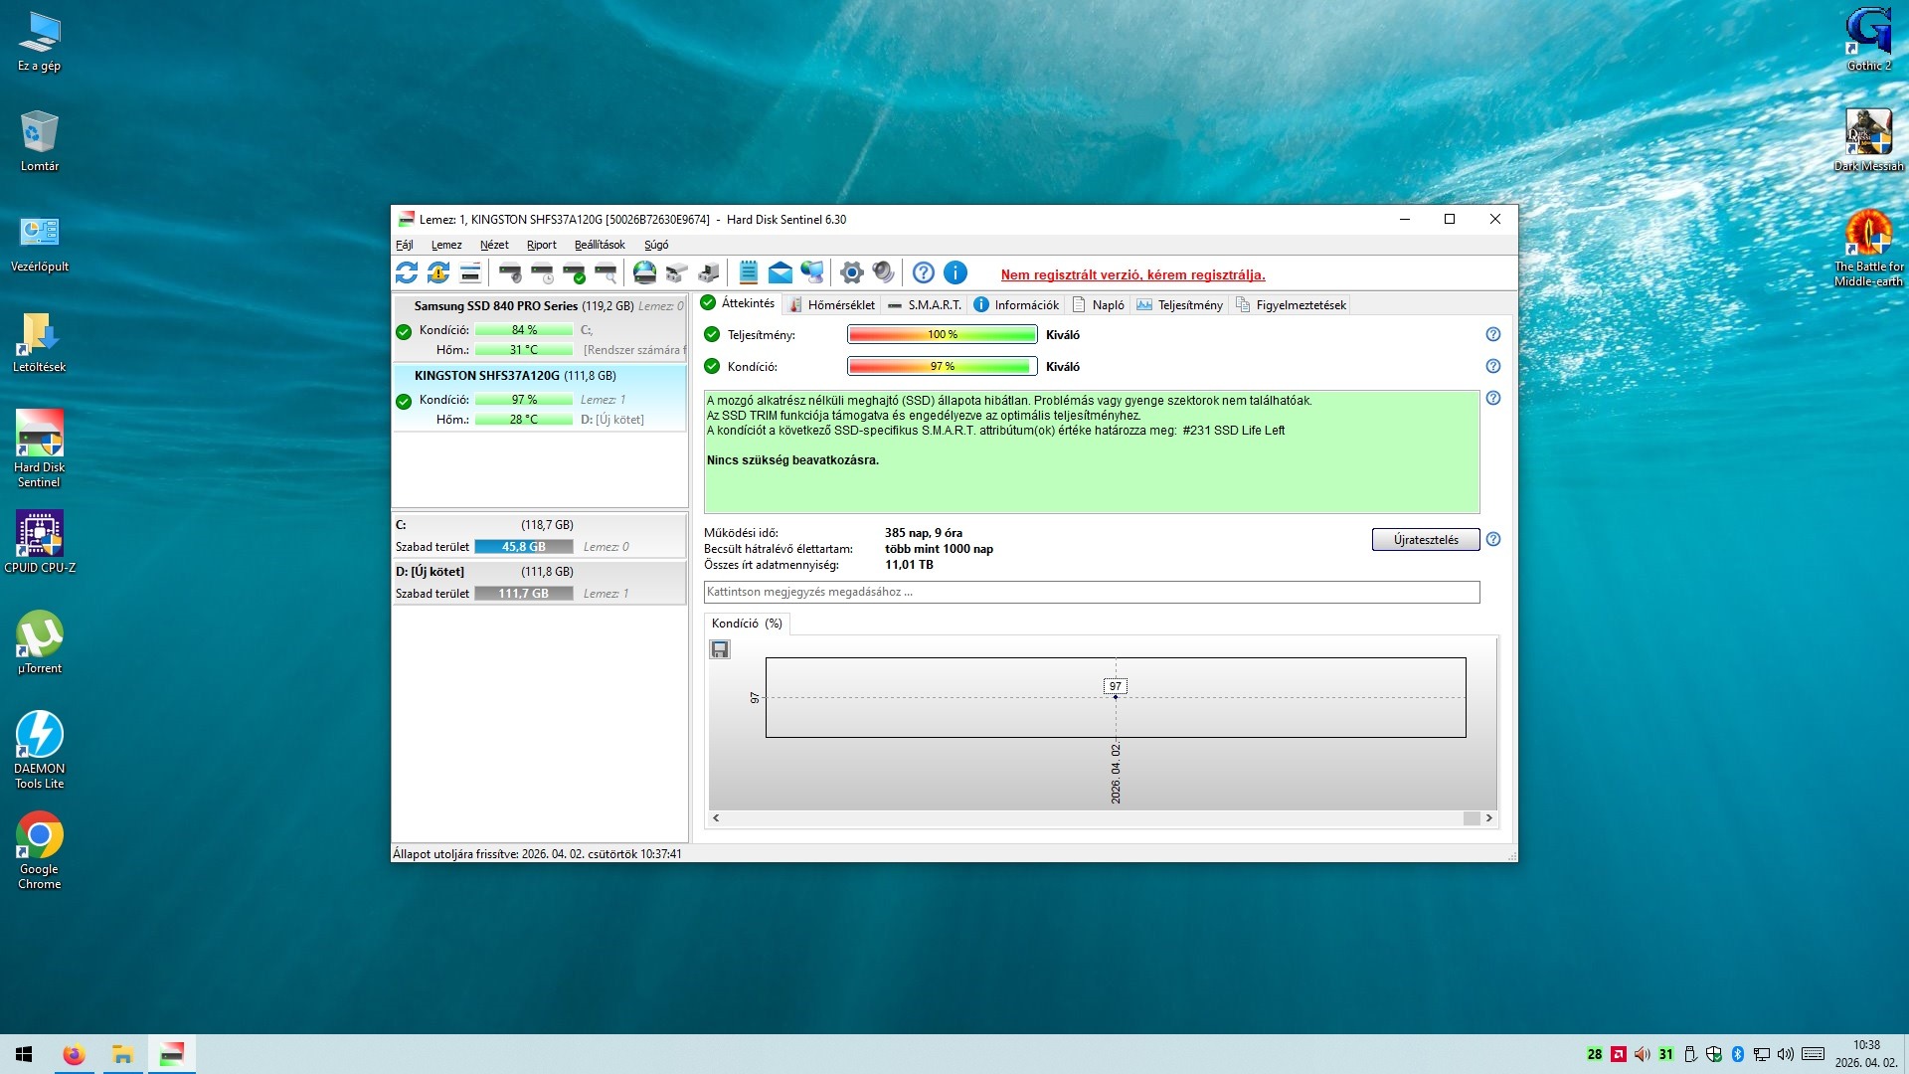This screenshot has width=1909, height=1074.
Task: Switch to the S.M.A.R.T. tab
Action: [x=925, y=305]
